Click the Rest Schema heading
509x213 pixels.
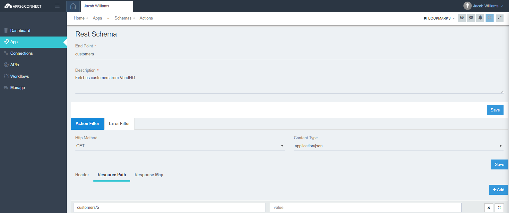pos(96,34)
